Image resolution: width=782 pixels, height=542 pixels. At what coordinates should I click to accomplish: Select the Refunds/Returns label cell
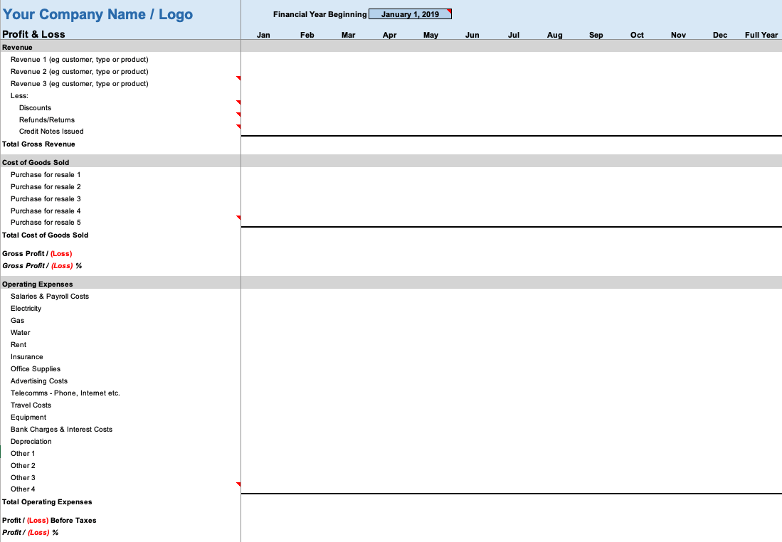pos(46,119)
